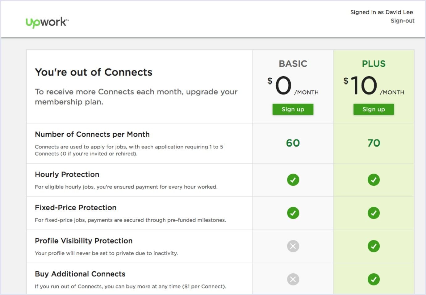Click the Sign-out link
426x295 pixels.
click(x=403, y=21)
